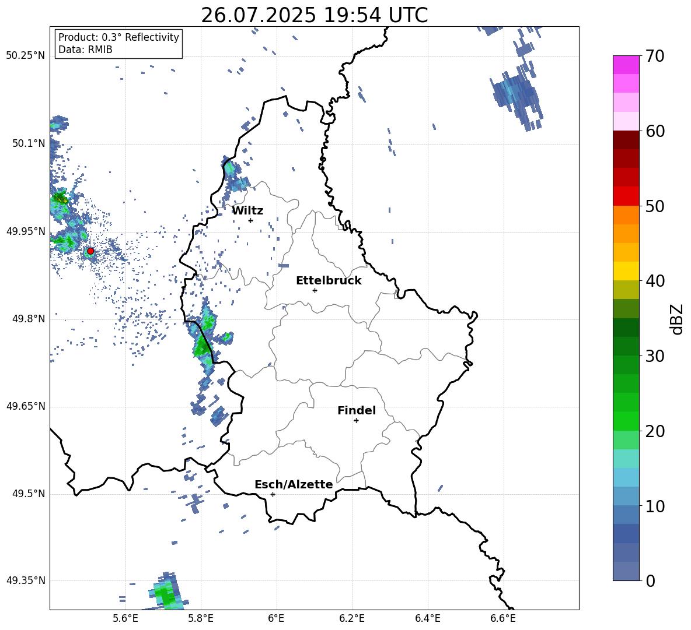The image size is (691, 630).
Task: Click the 70 tick on colorbar
Action: tap(655, 56)
